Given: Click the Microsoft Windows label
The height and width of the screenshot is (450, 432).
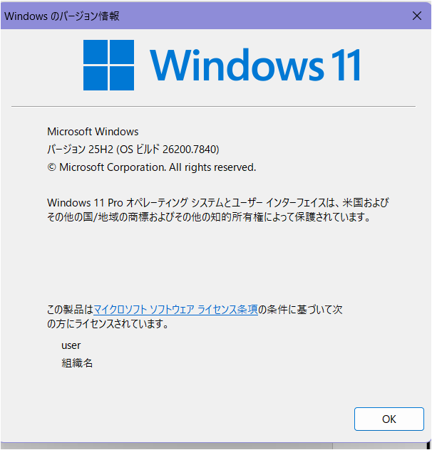Looking at the screenshot, I should (93, 132).
